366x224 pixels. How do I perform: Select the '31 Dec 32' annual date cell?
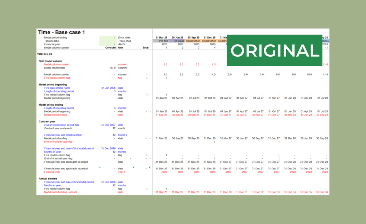258,192
